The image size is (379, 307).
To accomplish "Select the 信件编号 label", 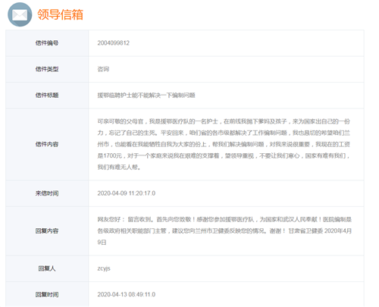I will (x=47, y=43).
